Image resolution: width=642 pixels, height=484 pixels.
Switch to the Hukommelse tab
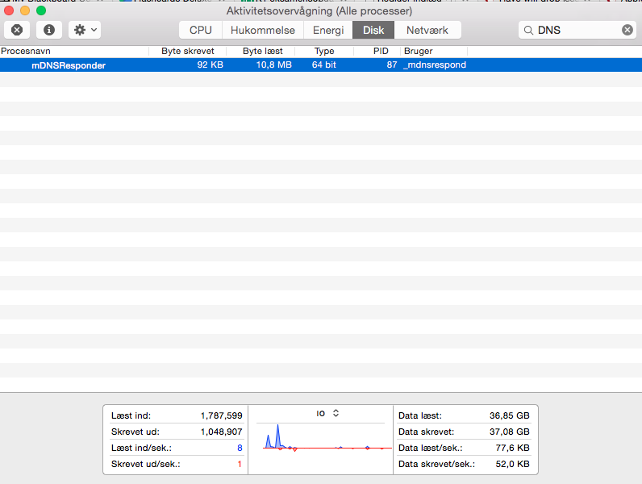[x=263, y=30]
